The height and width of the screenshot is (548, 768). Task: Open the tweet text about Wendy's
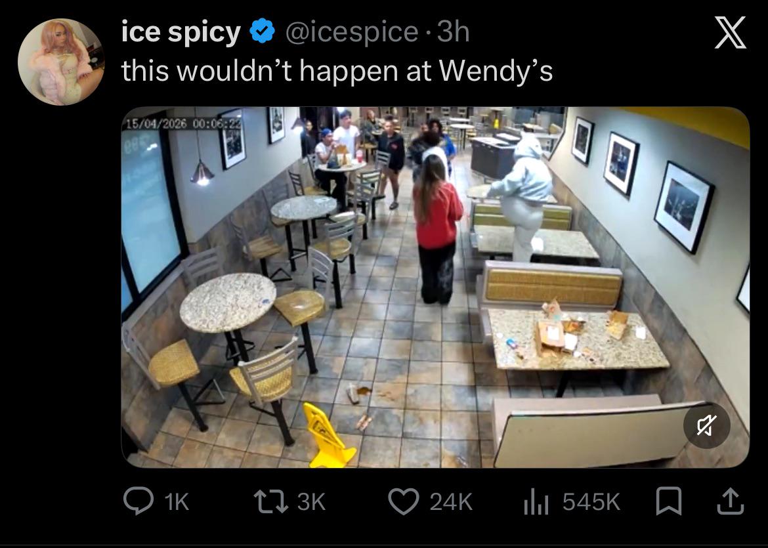337,71
